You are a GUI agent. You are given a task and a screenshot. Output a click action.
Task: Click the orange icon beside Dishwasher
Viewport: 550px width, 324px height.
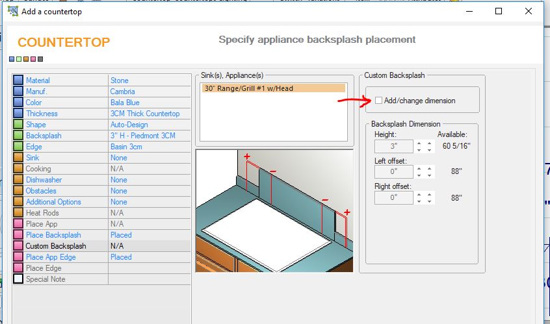click(18, 180)
